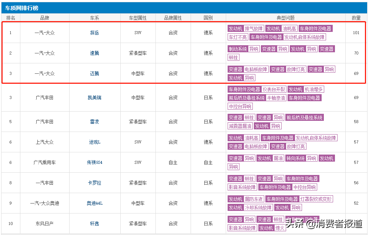Select the count value 52
Viewport: 369px width, 235px height.
(x=356, y=203)
